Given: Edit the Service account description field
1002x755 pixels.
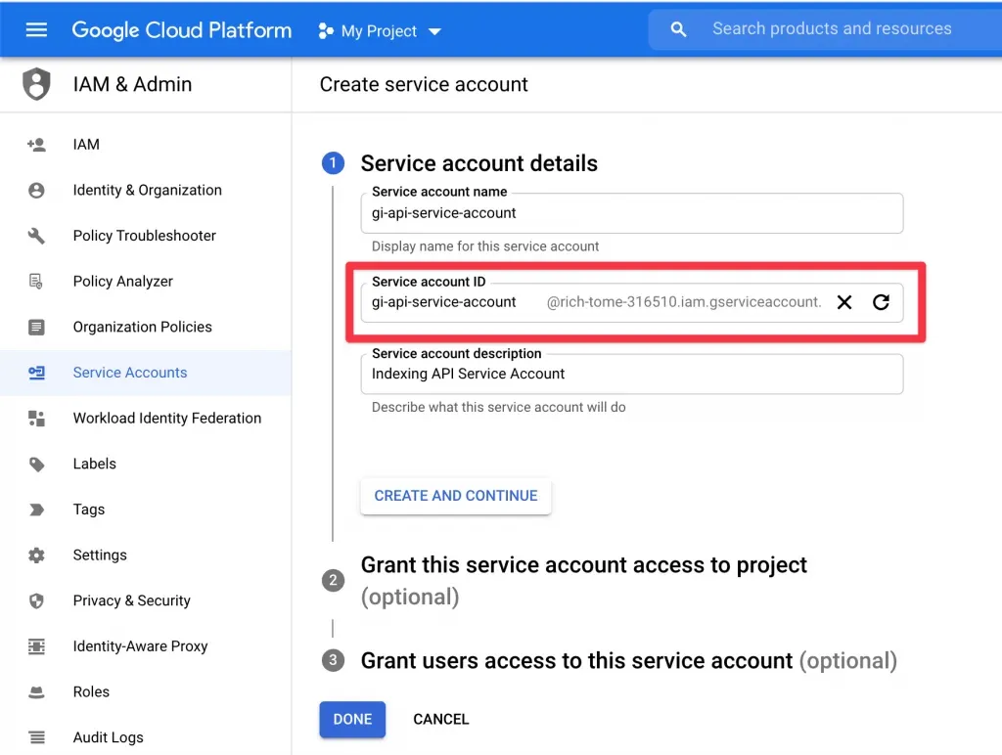Looking at the screenshot, I should tap(631, 375).
